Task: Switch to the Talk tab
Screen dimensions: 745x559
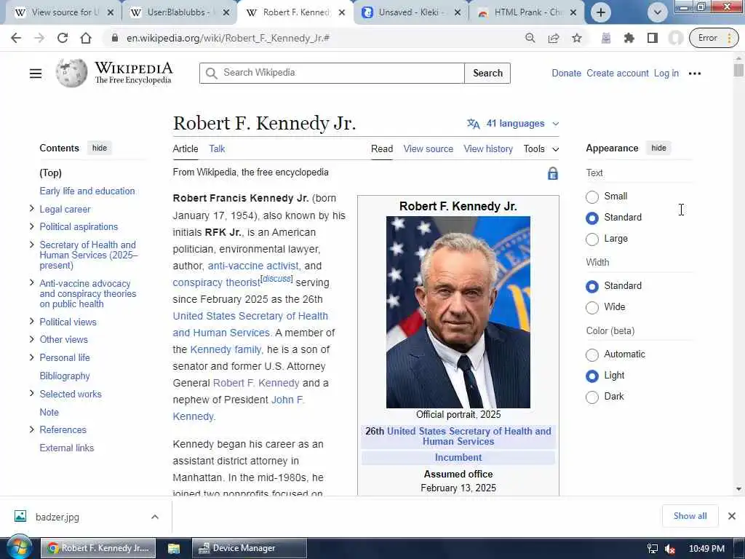Action: [217, 148]
